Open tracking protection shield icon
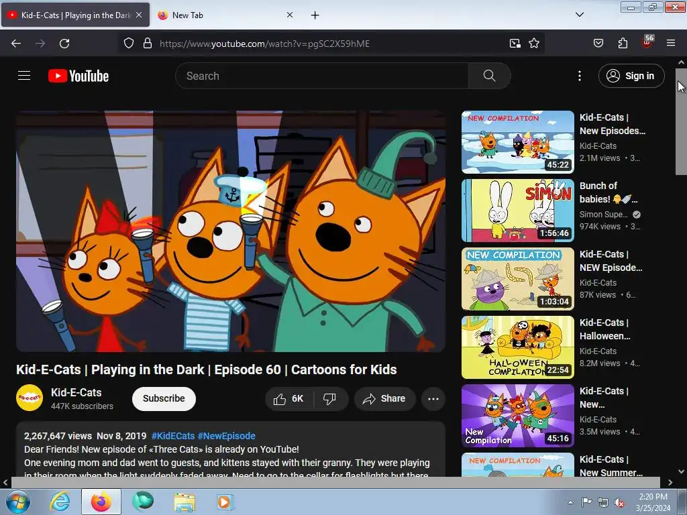 (128, 44)
